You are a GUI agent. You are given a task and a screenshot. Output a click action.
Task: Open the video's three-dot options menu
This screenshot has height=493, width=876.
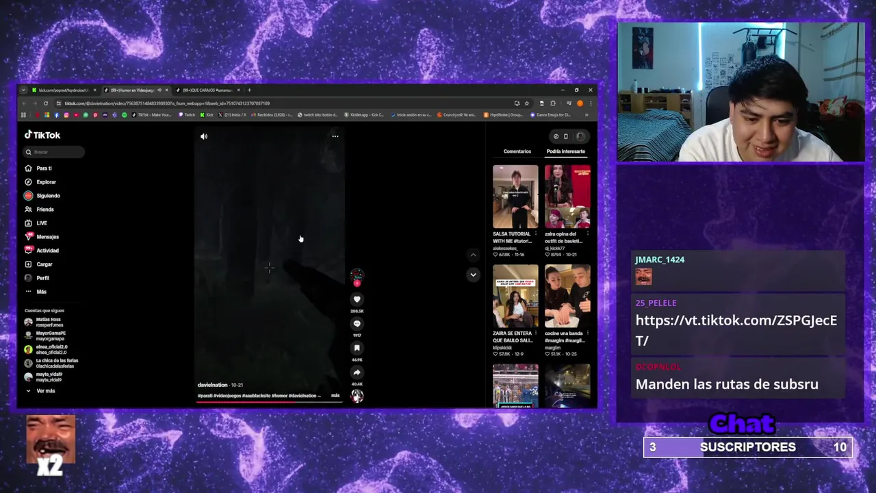pyautogui.click(x=335, y=136)
